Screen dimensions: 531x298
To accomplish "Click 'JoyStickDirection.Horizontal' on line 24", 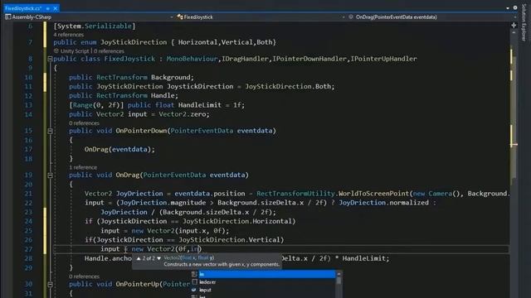I will [x=237, y=221].
